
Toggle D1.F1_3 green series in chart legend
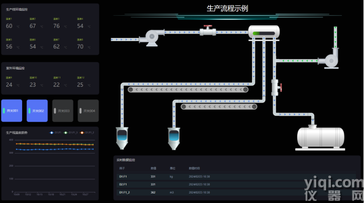click(x=70, y=133)
